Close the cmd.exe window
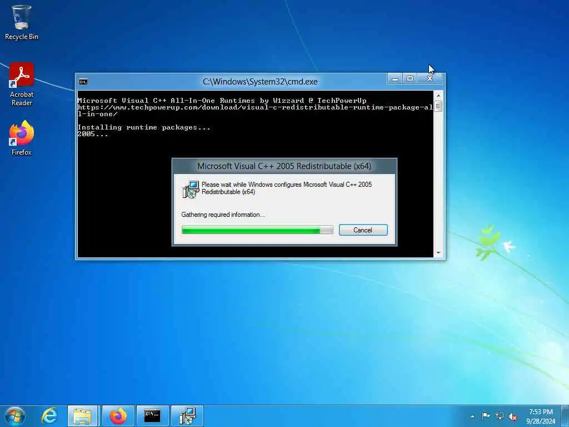Viewport: 569px width, 427px height. point(430,78)
